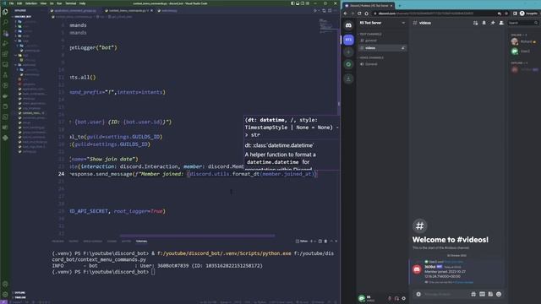Click editor horizontal scrollbar
Screen dimensions: 541x304
pos(197,236)
